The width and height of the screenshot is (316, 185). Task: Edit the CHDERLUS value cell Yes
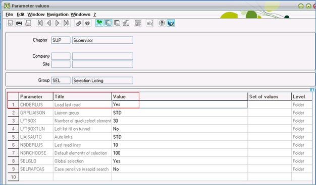(180, 105)
